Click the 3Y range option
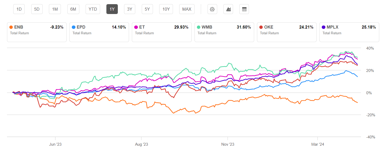The image size is (386, 155). point(130,9)
